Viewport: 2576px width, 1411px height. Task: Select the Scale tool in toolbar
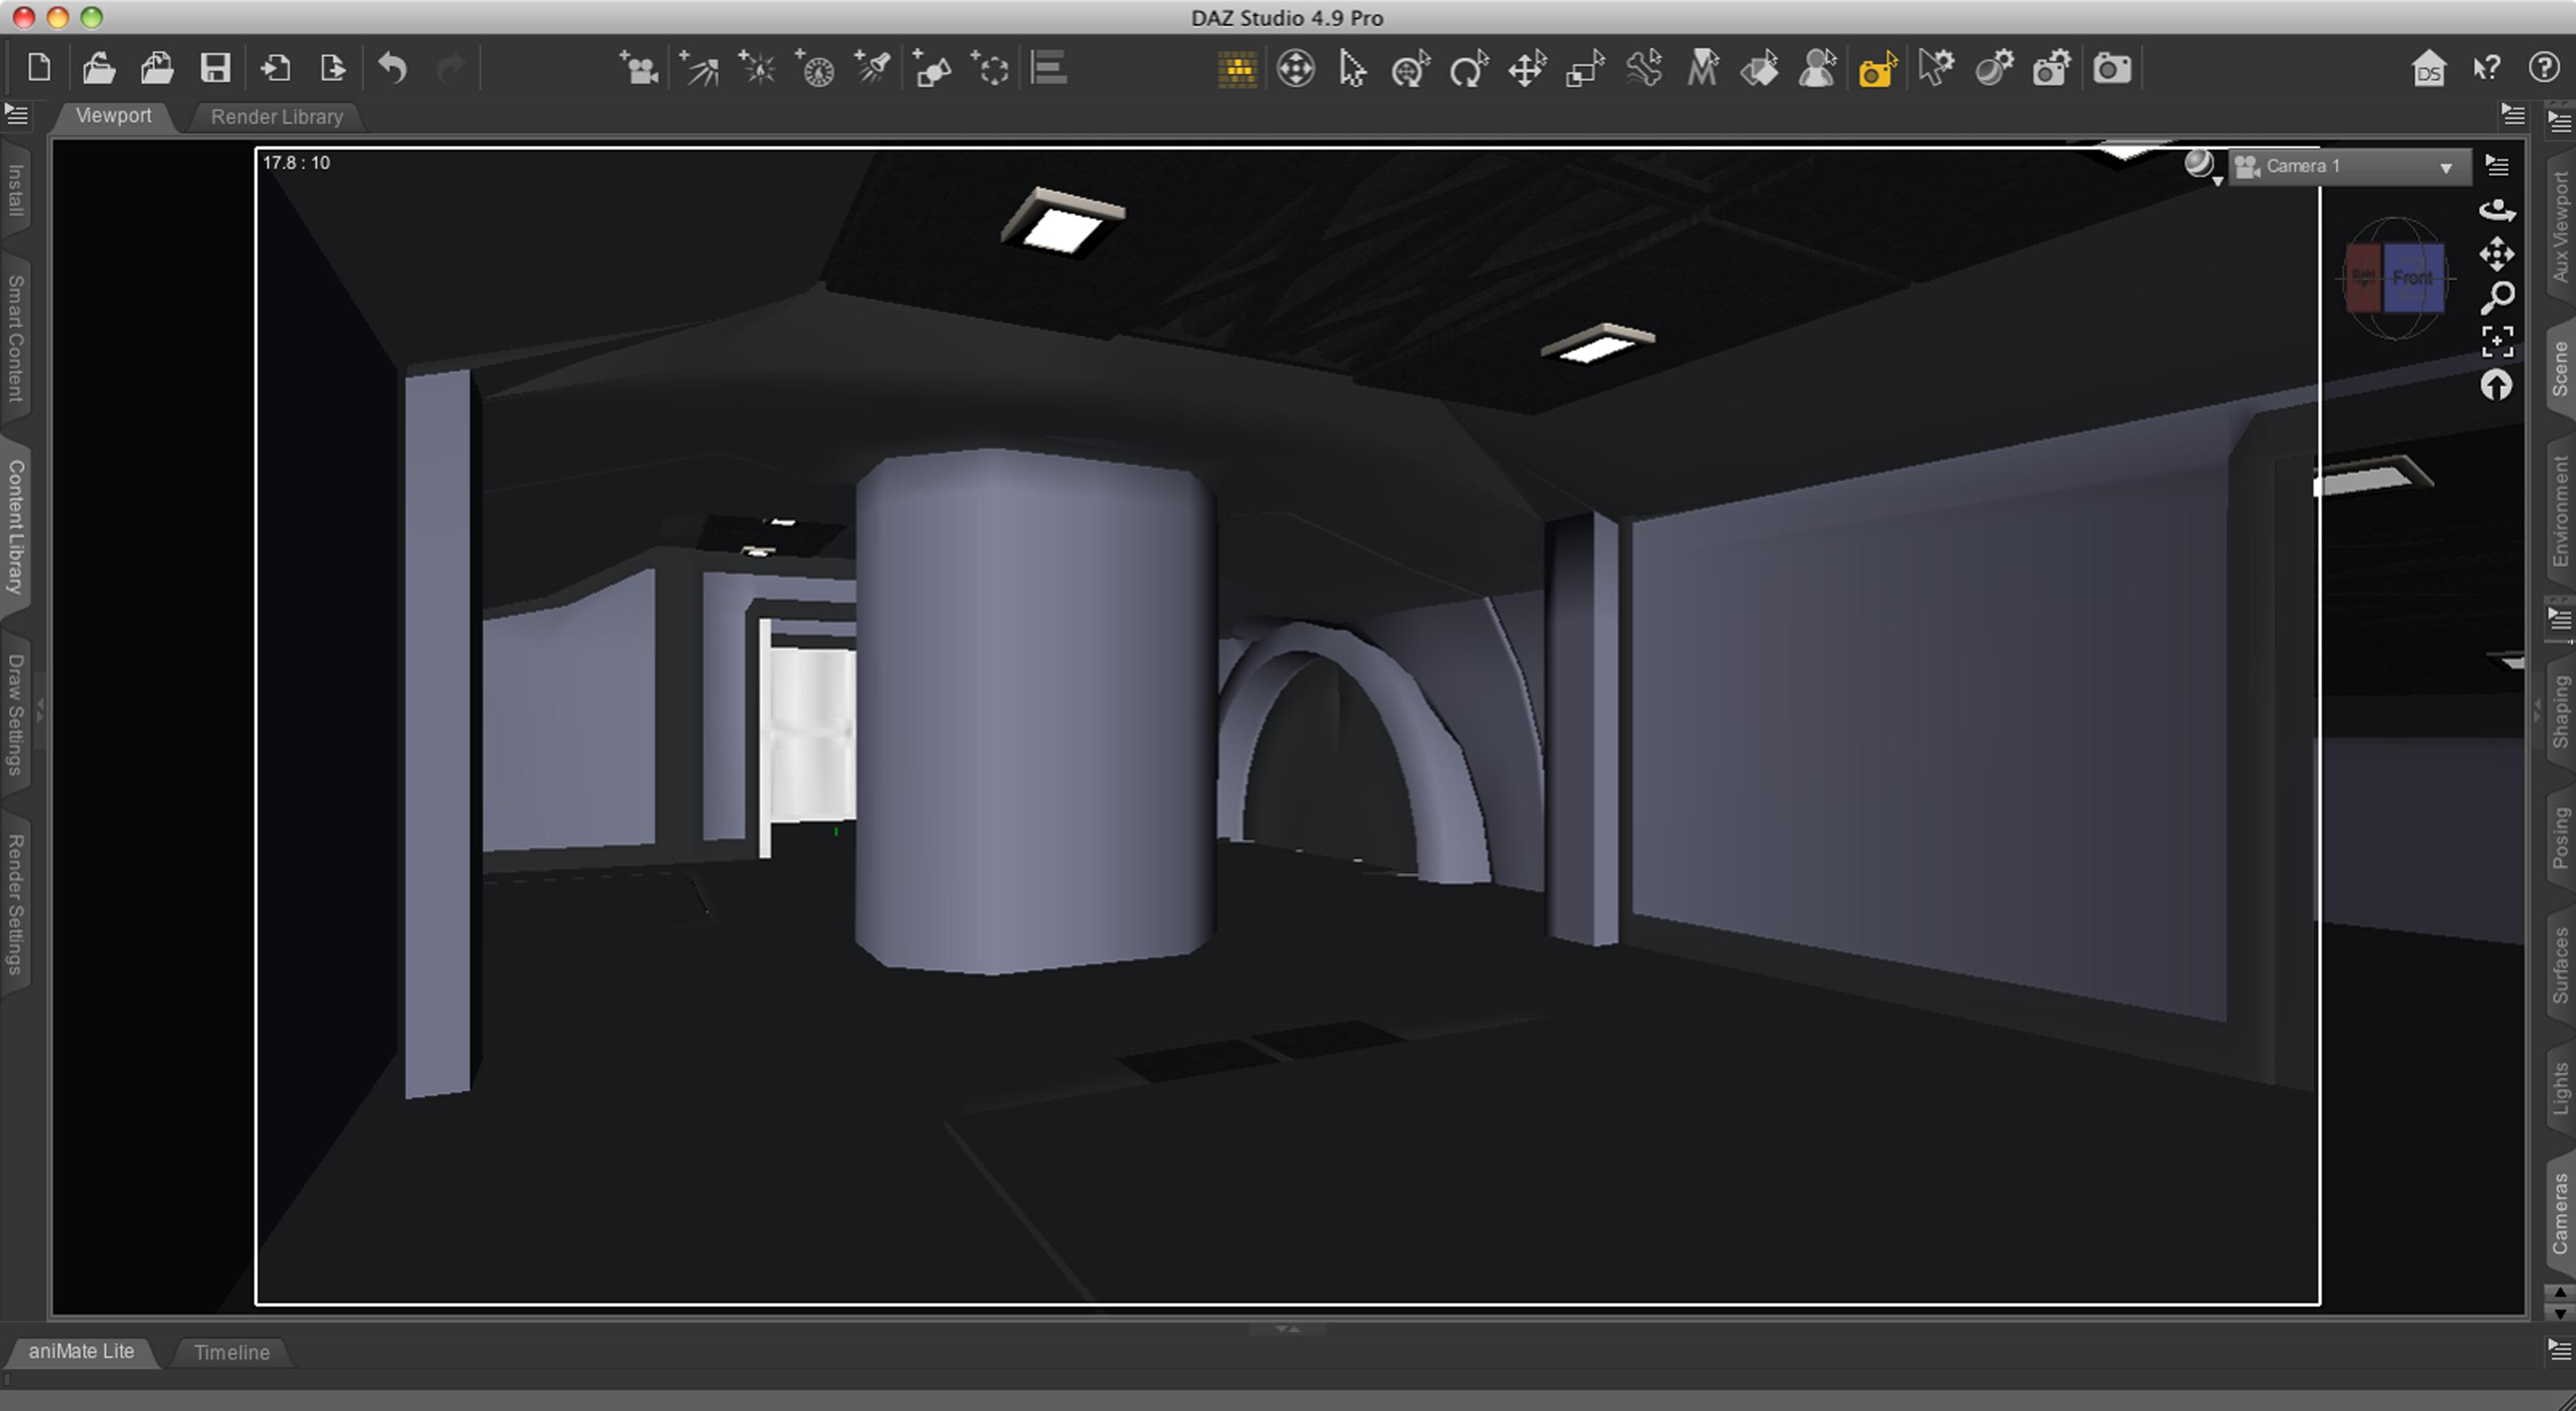click(x=1584, y=69)
